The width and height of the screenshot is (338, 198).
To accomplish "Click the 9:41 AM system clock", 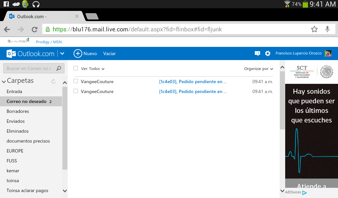I will [x=322, y=4].
